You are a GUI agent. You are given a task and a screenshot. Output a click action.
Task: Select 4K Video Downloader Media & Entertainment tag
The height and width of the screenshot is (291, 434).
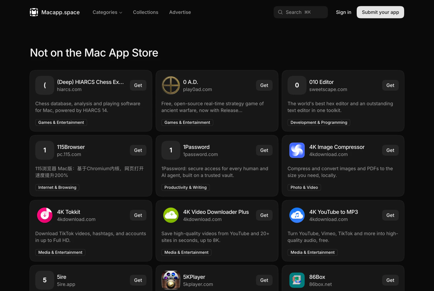186,252
